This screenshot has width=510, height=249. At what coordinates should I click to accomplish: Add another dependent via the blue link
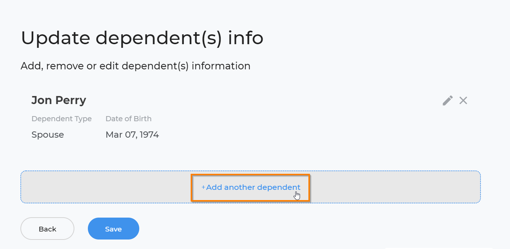click(x=251, y=187)
